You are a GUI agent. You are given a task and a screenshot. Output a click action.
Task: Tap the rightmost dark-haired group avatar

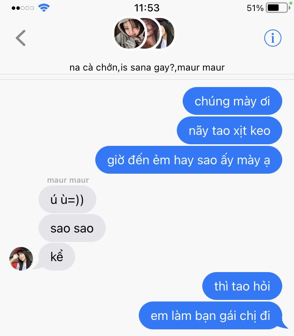pos(167,33)
